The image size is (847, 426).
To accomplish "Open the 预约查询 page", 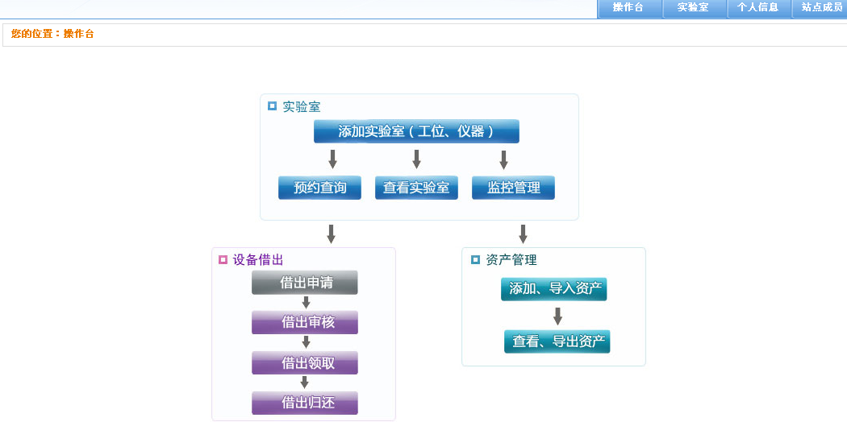I will (319, 188).
